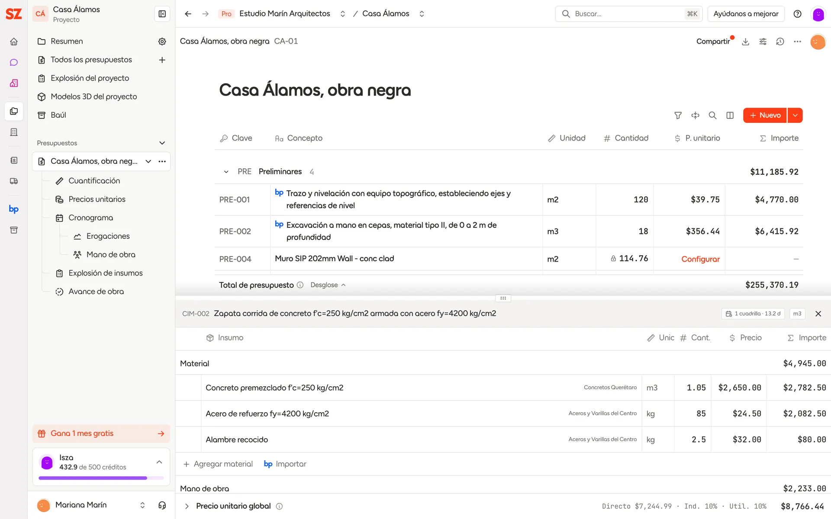This screenshot has height=519, width=831.
Task: Click the bp logo in left rail
Action: point(14,209)
